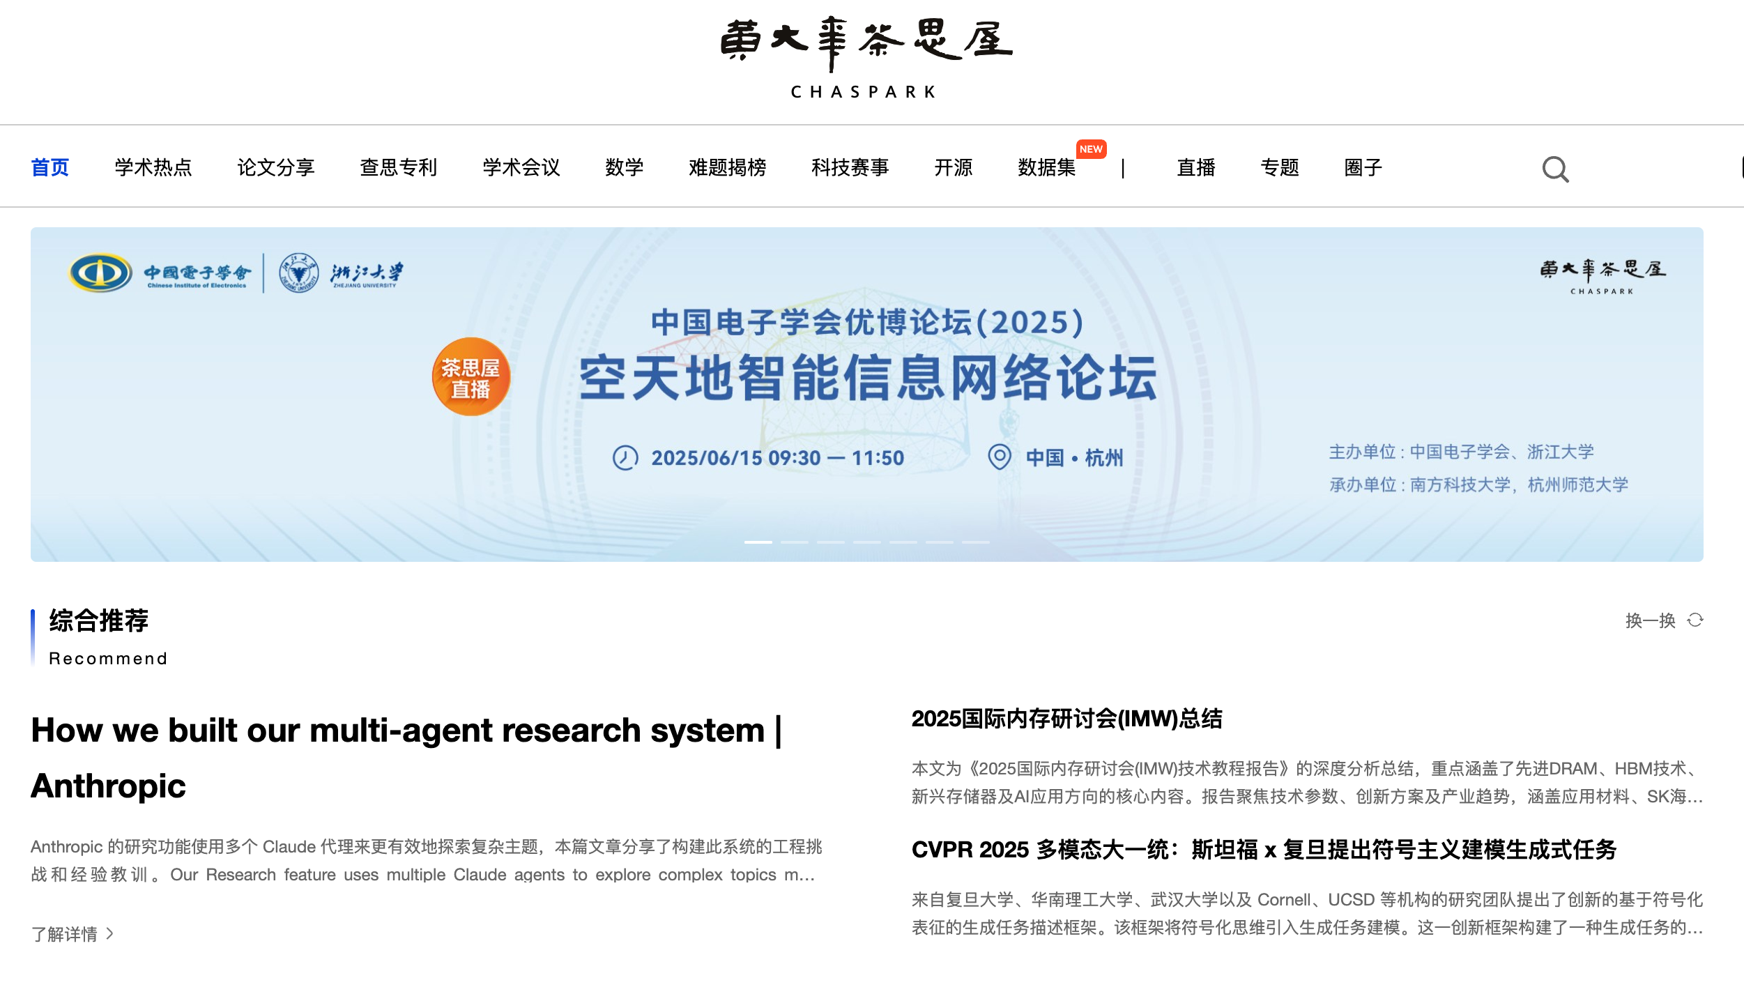Select the last carousel indicator dash
This screenshot has width=1744, height=994.
(976, 542)
